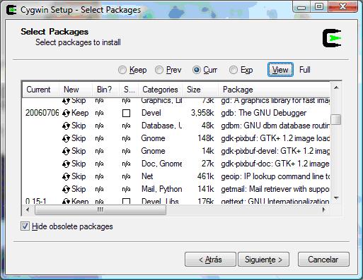363x280 pixels.
Task: Minimize the Cygwin Setup window
Action: click(x=301, y=6)
